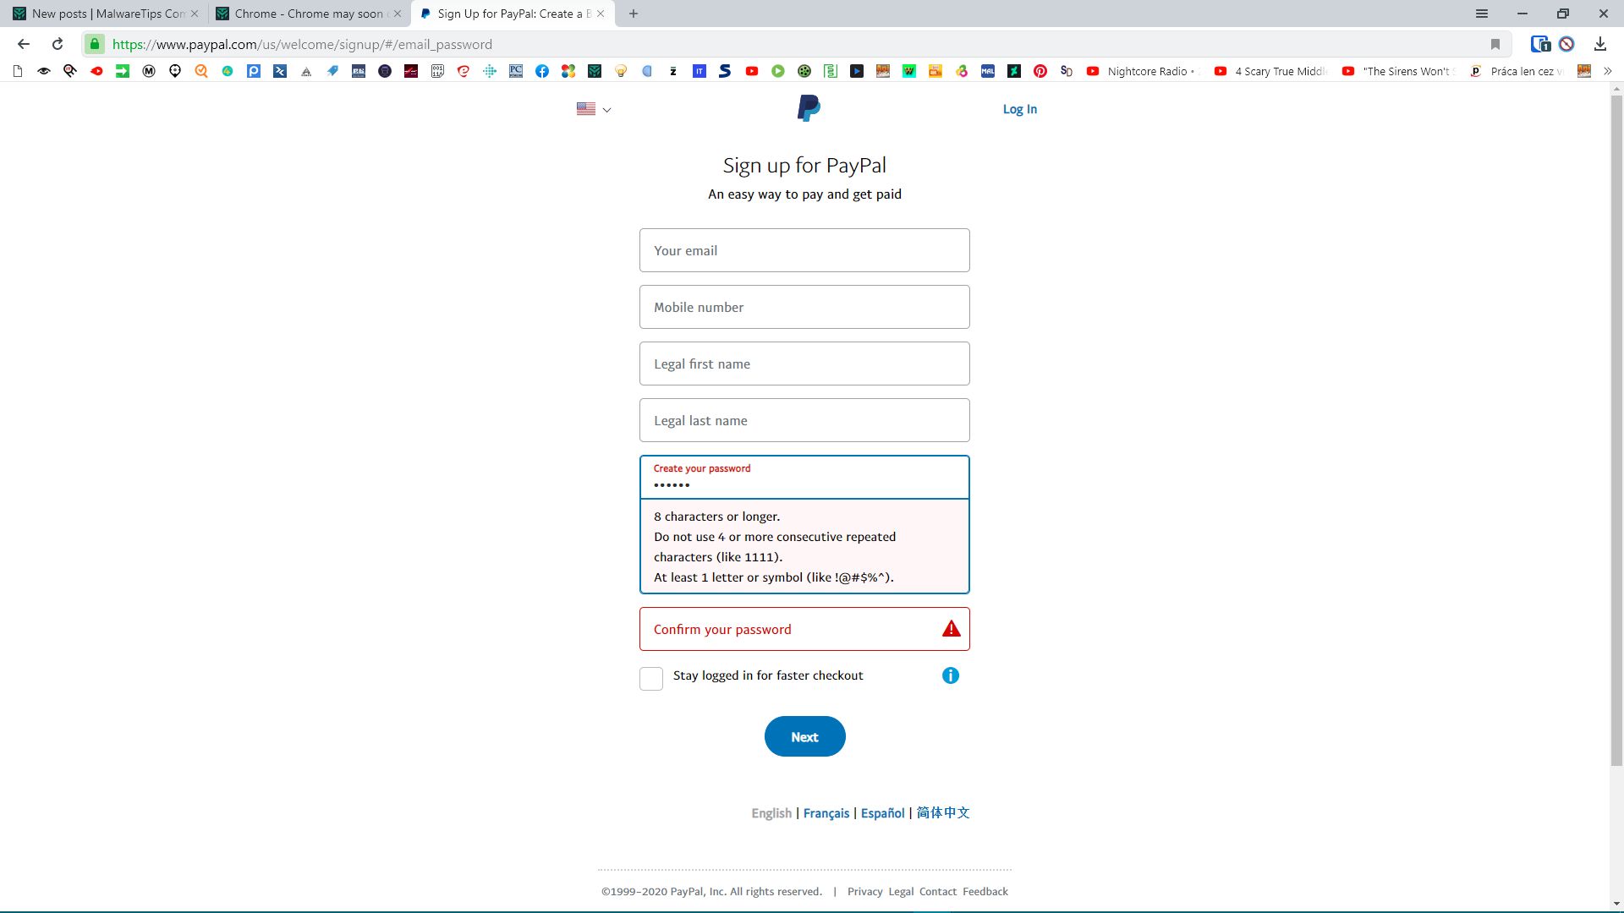Tick the Stay logged in checkbox
This screenshot has height=913, width=1624.
click(651, 679)
